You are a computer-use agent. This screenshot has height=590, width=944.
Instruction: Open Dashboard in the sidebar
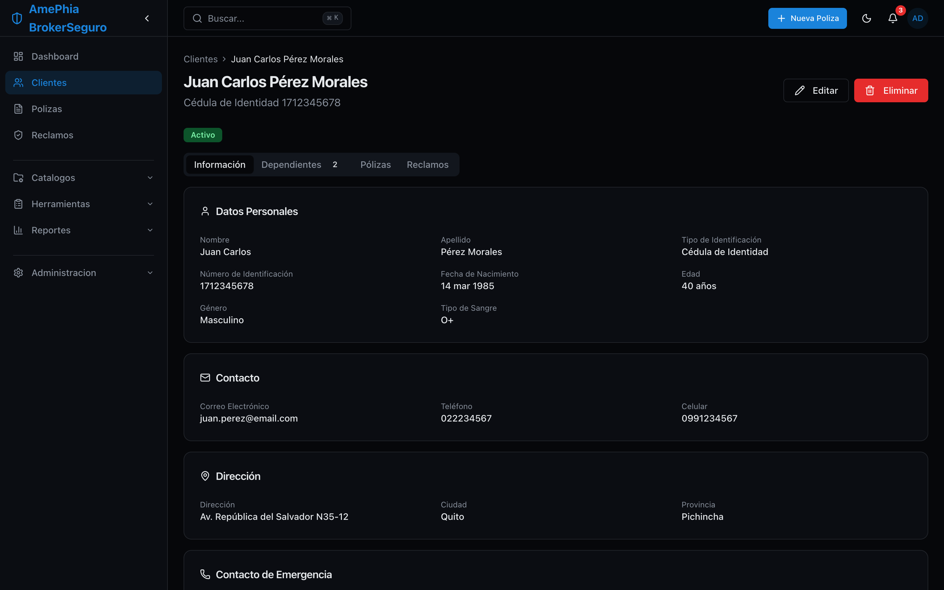[x=84, y=57]
